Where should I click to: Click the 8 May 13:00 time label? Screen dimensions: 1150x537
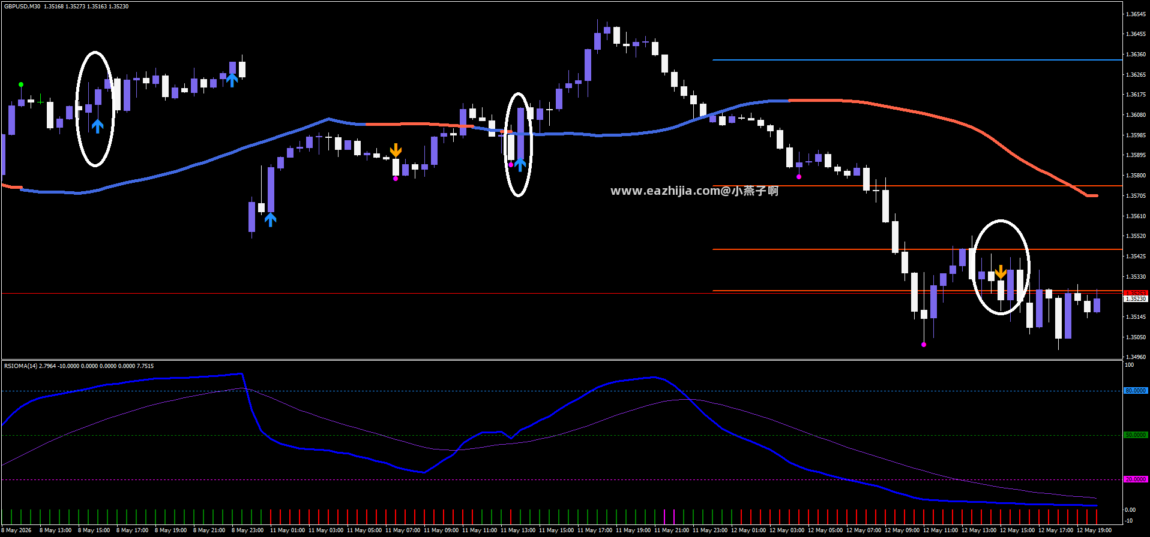click(55, 530)
